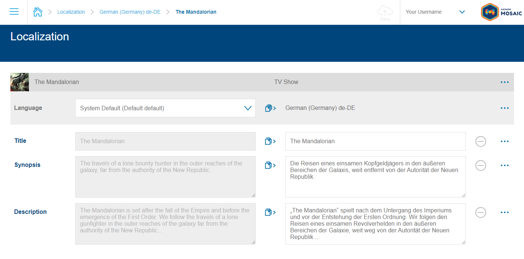
Task: Open more options for The Mandalorian header
Action: [x=504, y=82]
